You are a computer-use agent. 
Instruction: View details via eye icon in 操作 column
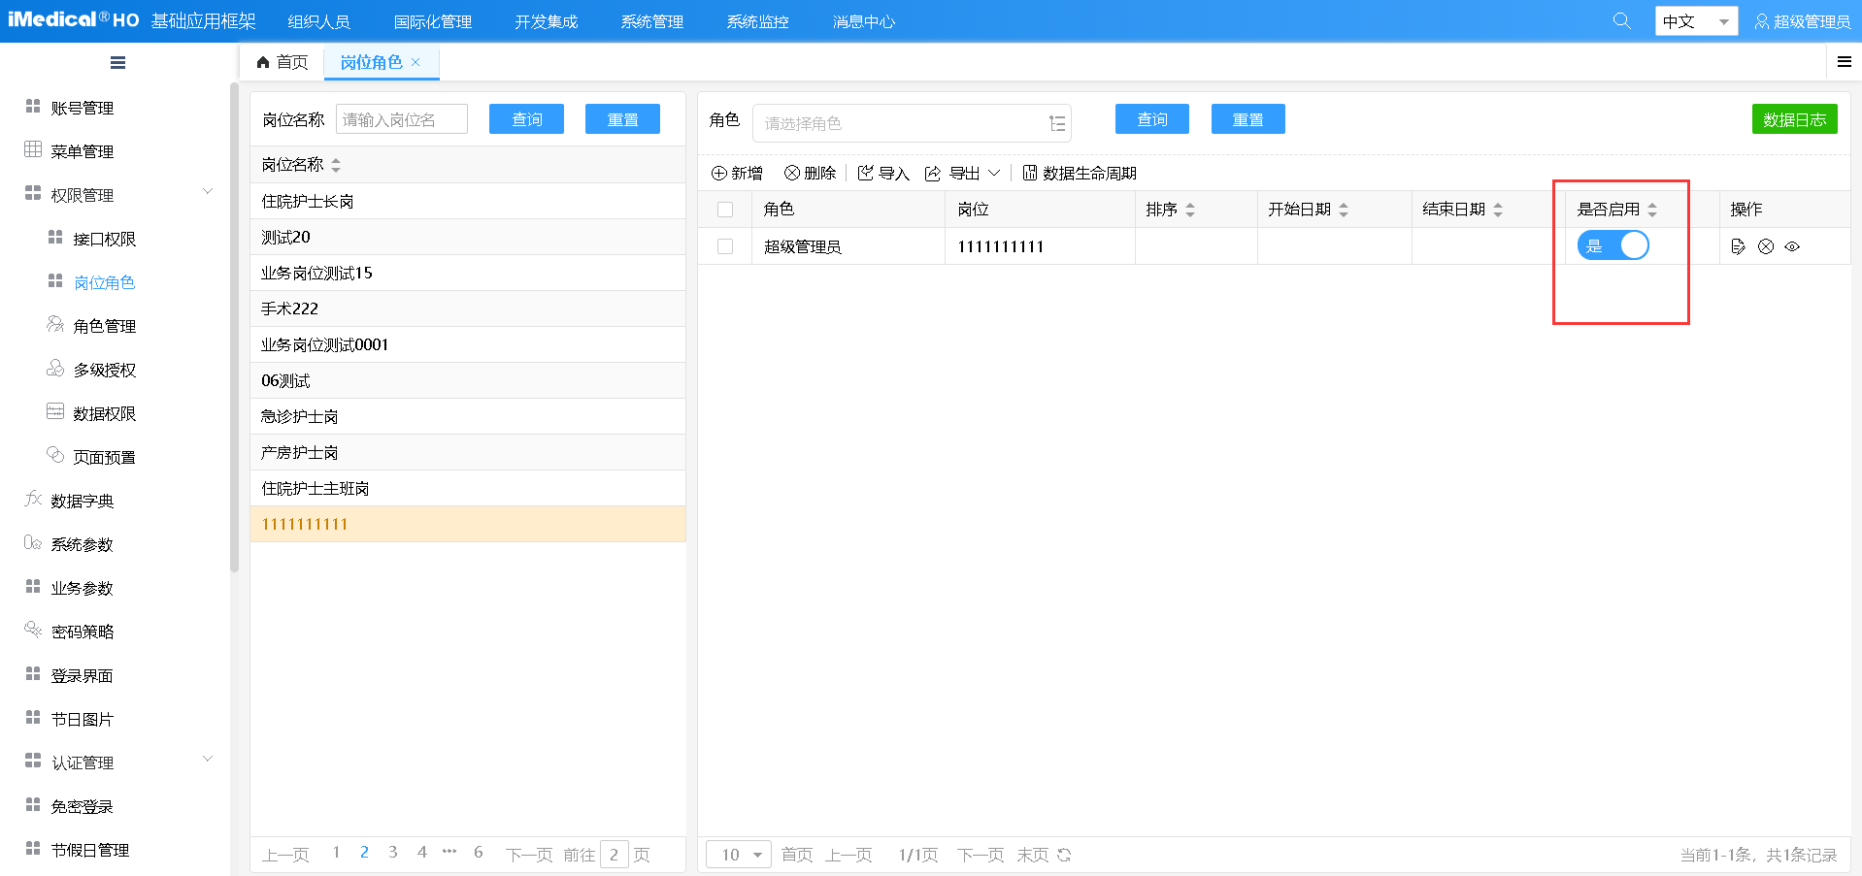pos(1793,246)
